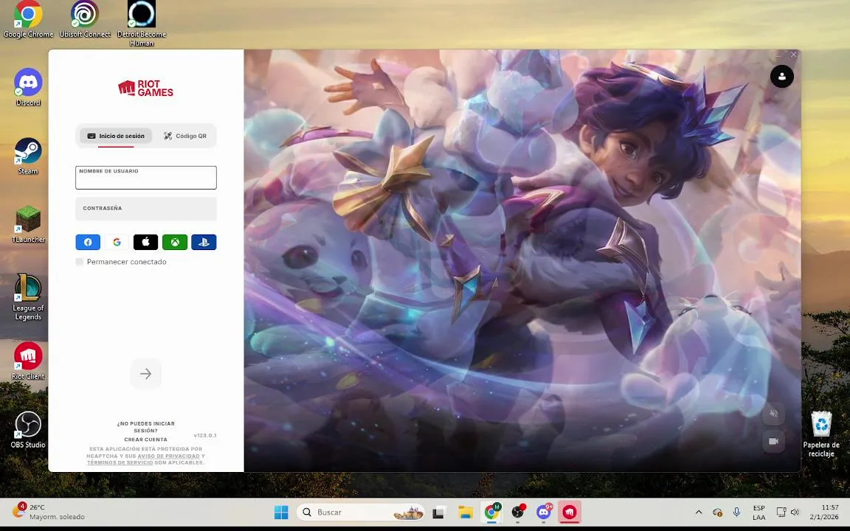Open the clock and date panel
Image resolution: width=850 pixels, height=531 pixels.
point(824,512)
